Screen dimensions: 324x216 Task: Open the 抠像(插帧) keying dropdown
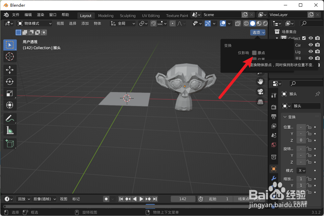tap(45, 199)
